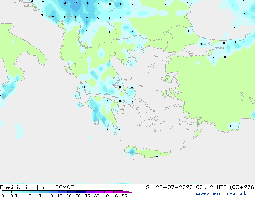Click the legend label 30
Image resolution: width=255 pixels, height=197 pixels.
87,195
